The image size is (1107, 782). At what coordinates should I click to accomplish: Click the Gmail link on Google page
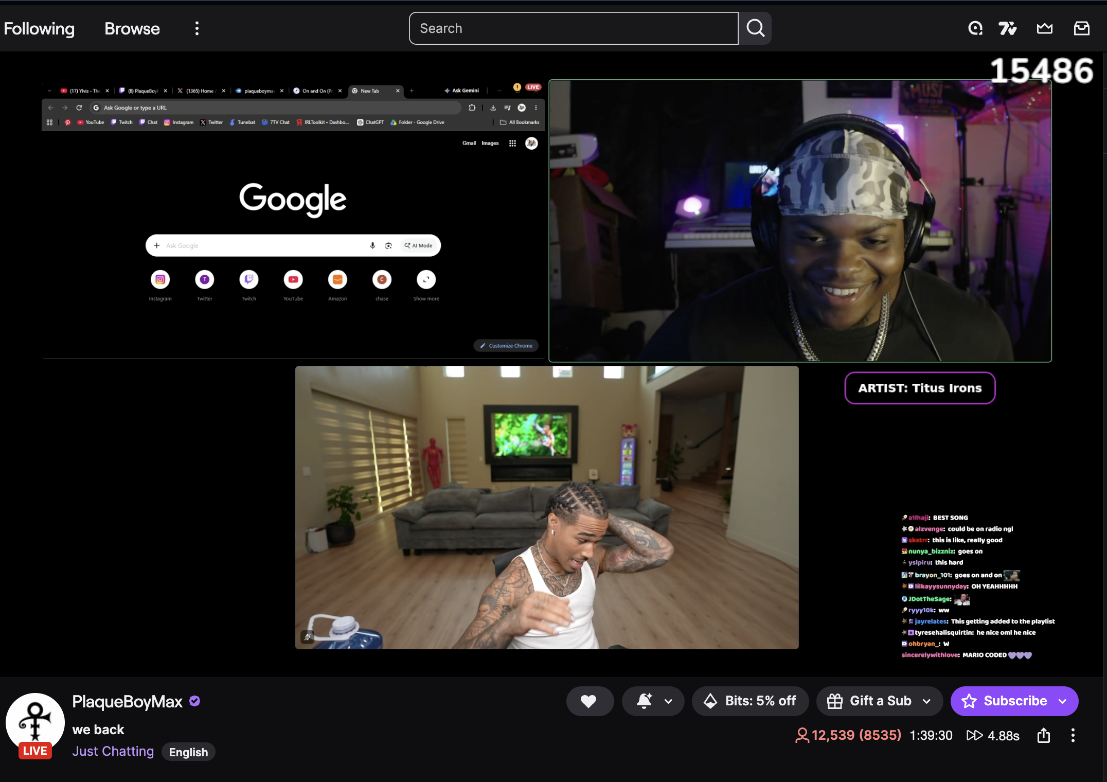click(469, 143)
